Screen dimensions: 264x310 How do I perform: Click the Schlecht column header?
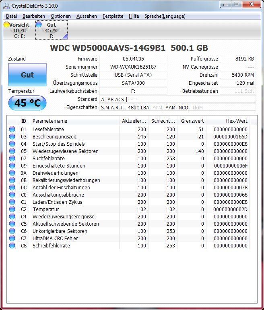click(x=163, y=121)
